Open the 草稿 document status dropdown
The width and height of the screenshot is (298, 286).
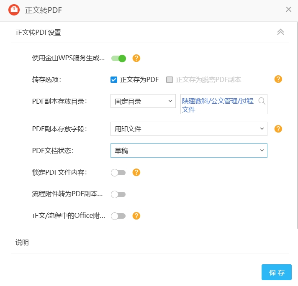pyautogui.click(x=189, y=151)
